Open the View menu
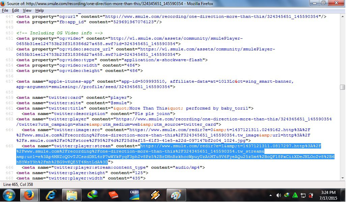Screen dimensions: 346x203 click(27, 10)
